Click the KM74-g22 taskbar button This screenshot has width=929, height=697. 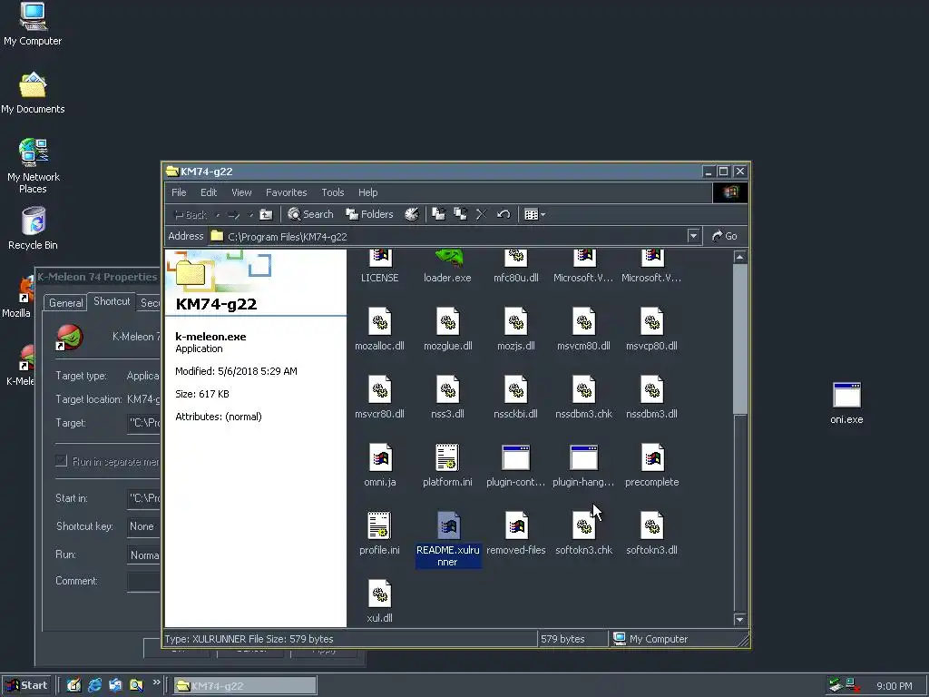(245, 686)
